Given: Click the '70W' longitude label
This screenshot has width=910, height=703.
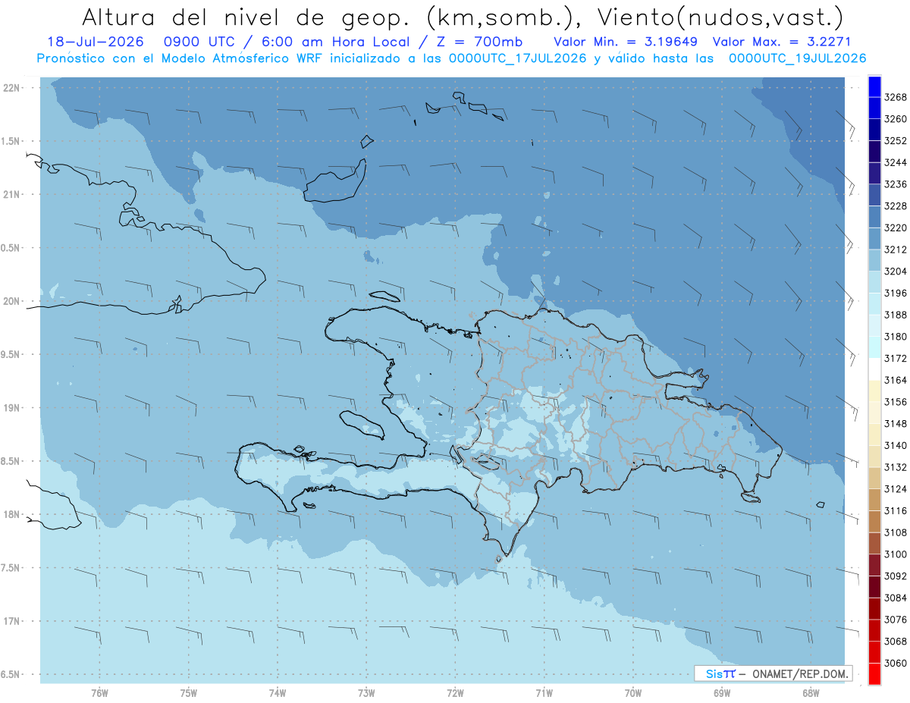Looking at the screenshot, I should click(x=633, y=692).
